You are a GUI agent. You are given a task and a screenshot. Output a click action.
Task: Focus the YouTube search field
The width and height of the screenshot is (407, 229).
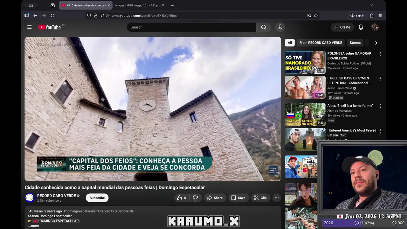click(x=191, y=27)
